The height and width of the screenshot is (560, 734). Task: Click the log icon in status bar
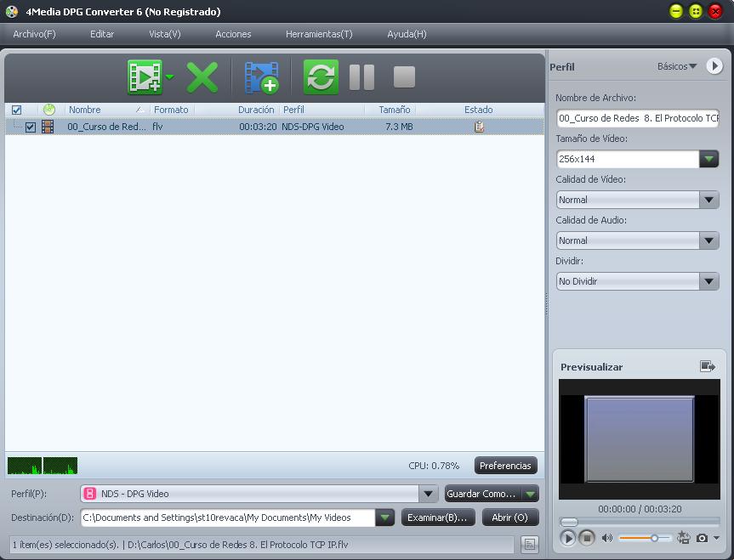click(x=529, y=544)
